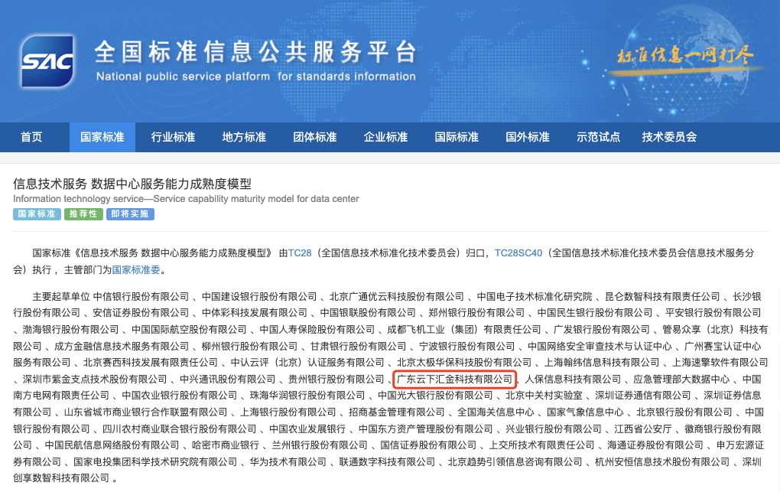Screen dimensions: 780x492
Task: Click the text 江西省公安厅
Action: click(642, 428)
